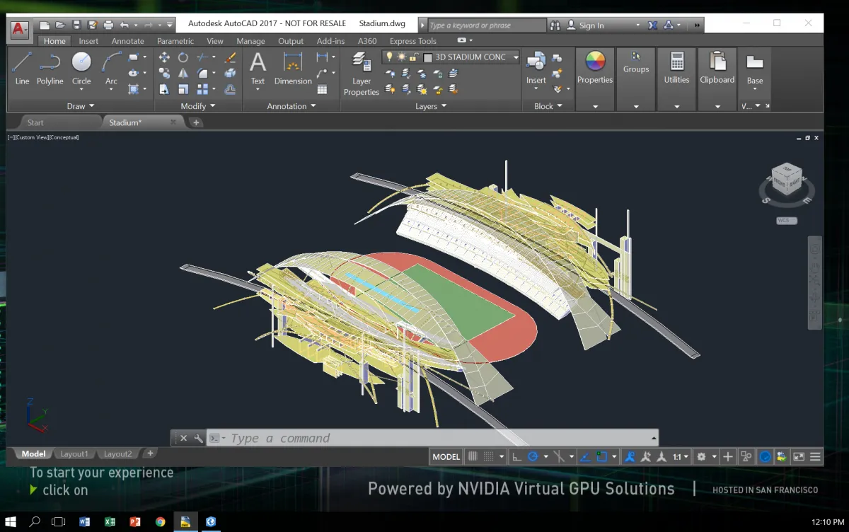Activate the Stretch tool
The height and width of the screenshot is (532, 849).
[164, 89]
